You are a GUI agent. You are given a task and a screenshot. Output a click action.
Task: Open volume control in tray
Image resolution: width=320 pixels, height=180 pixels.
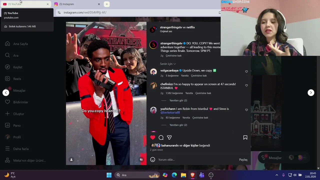tap(295, 175)
